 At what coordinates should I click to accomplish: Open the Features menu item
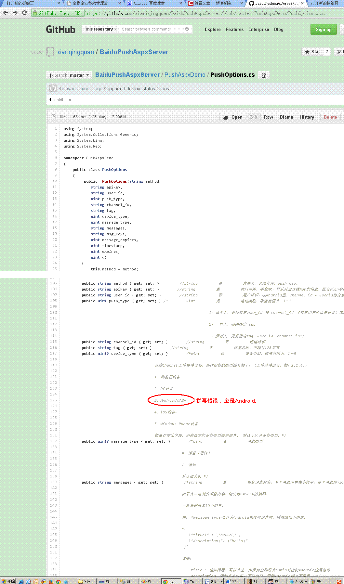tap(234, 29)
